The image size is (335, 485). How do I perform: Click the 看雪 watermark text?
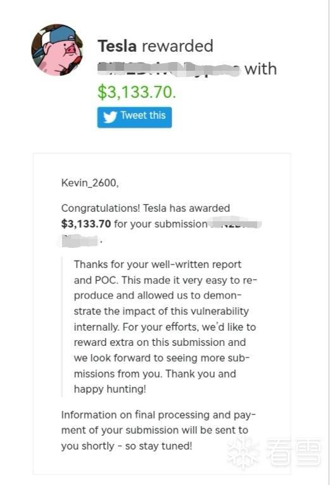click(293, 453)
